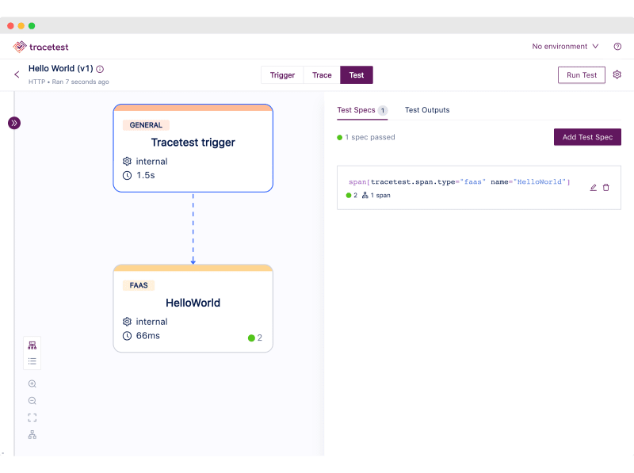Click the spec selector text row
The height and width of the screenshot is (473, 634).
pos(460,182)
